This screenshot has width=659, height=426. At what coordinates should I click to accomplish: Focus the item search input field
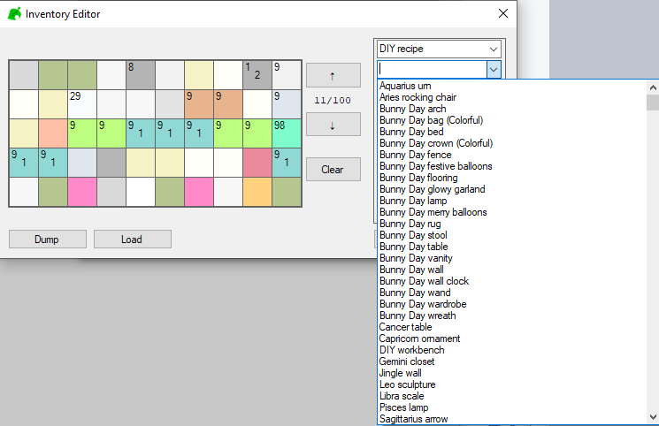coord(432,69)
